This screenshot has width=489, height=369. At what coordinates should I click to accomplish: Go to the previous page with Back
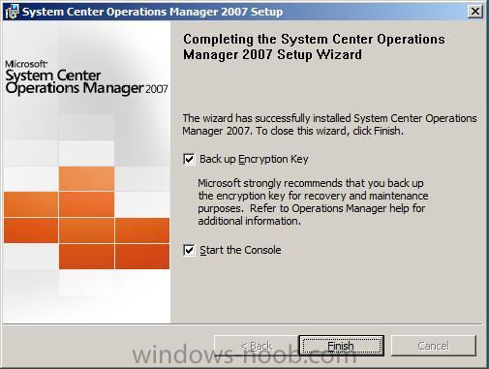(257, 346)
